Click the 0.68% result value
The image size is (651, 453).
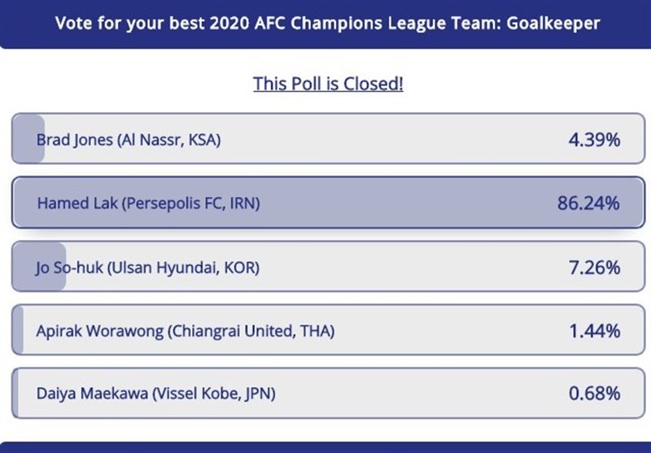[x=594, y=394]
